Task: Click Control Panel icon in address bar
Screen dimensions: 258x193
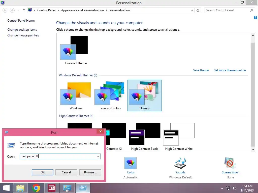Action: click(30, 10)
